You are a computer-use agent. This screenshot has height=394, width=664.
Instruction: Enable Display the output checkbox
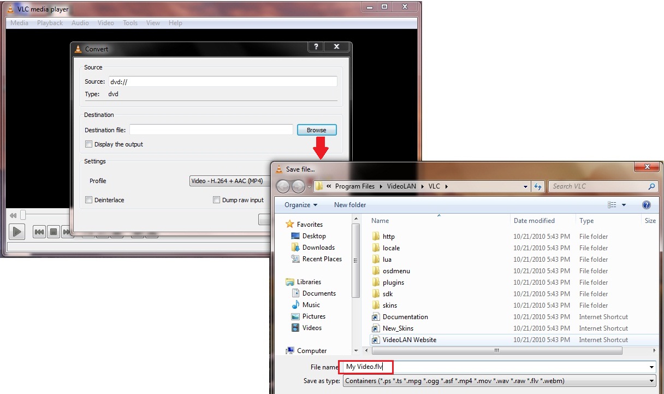pyautogui.click(x=89, y=144)
